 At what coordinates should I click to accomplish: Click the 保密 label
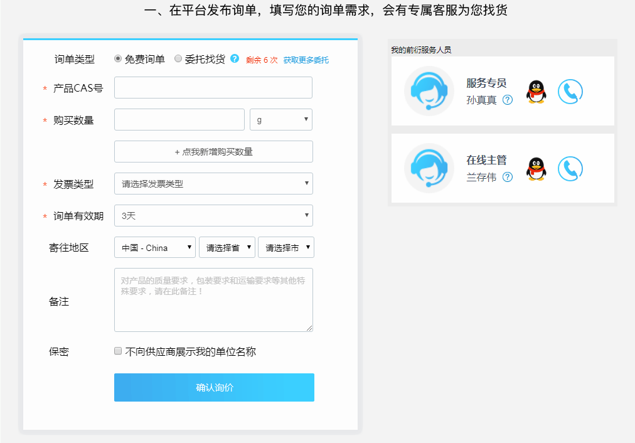tap(59, 351)
